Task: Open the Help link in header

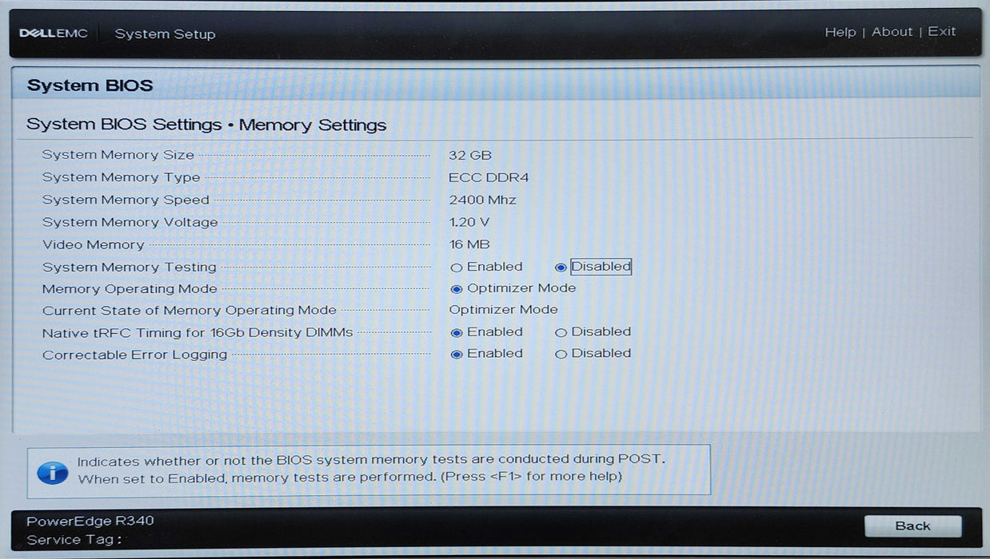Action: coord(840,32)
